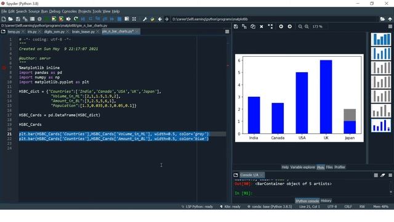Change to parent directory up arrow
Screen dimensions: 394x222
click(390, 19)
